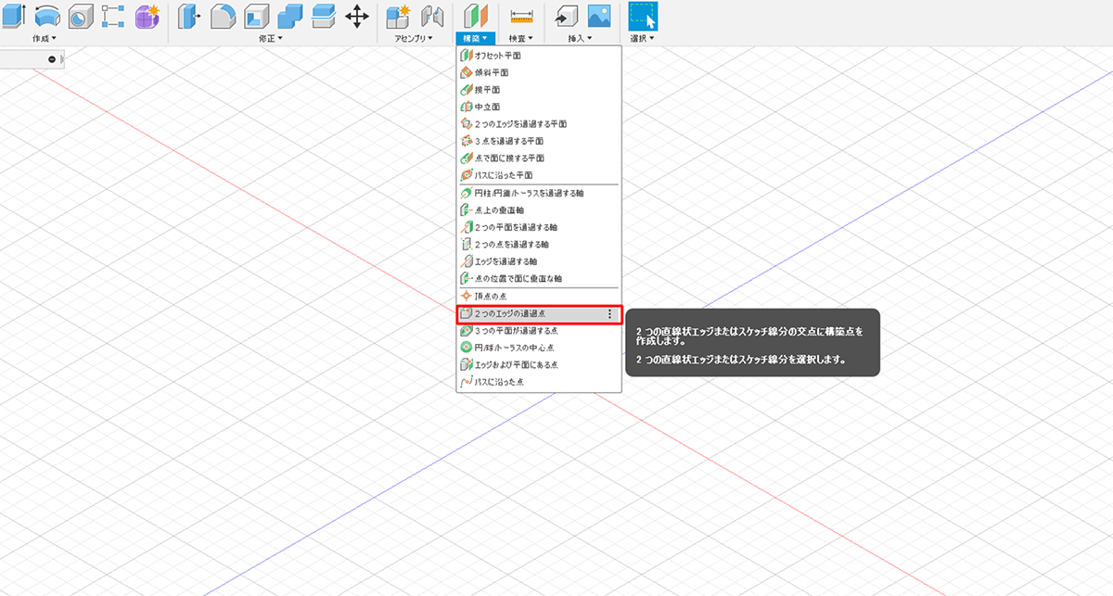
Task: Select the Shell tool icon
Action: click(x=256, y=16)
